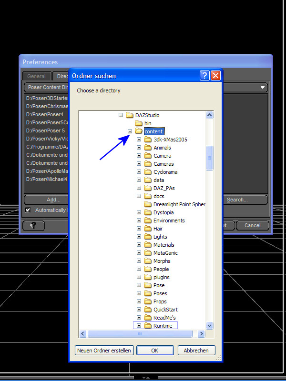The image size is (286, 381).
Task: Click the Add... button in Preferences
Action: [x=47, y=200]
